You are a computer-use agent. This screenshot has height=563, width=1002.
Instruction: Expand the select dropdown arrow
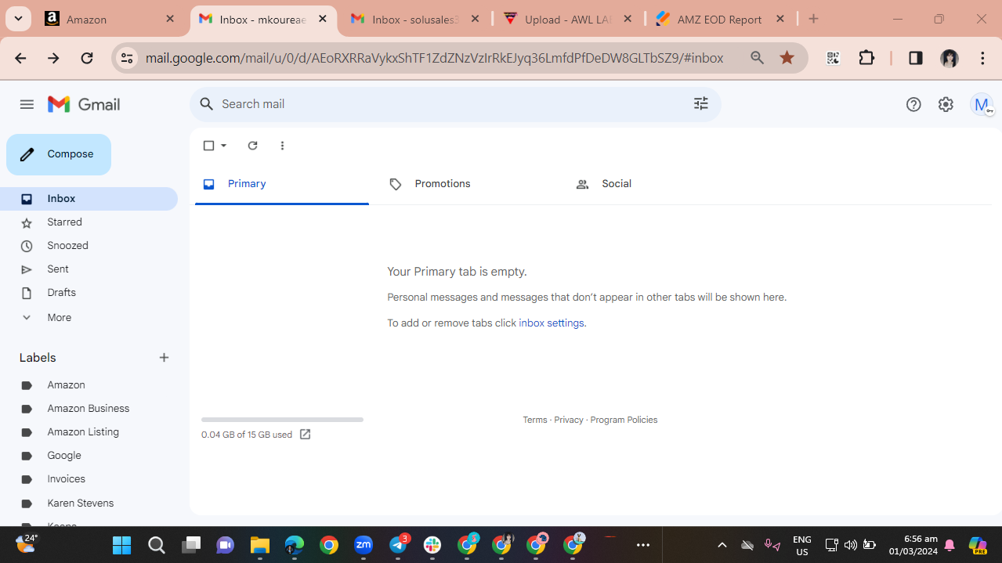tap(224, 146)
